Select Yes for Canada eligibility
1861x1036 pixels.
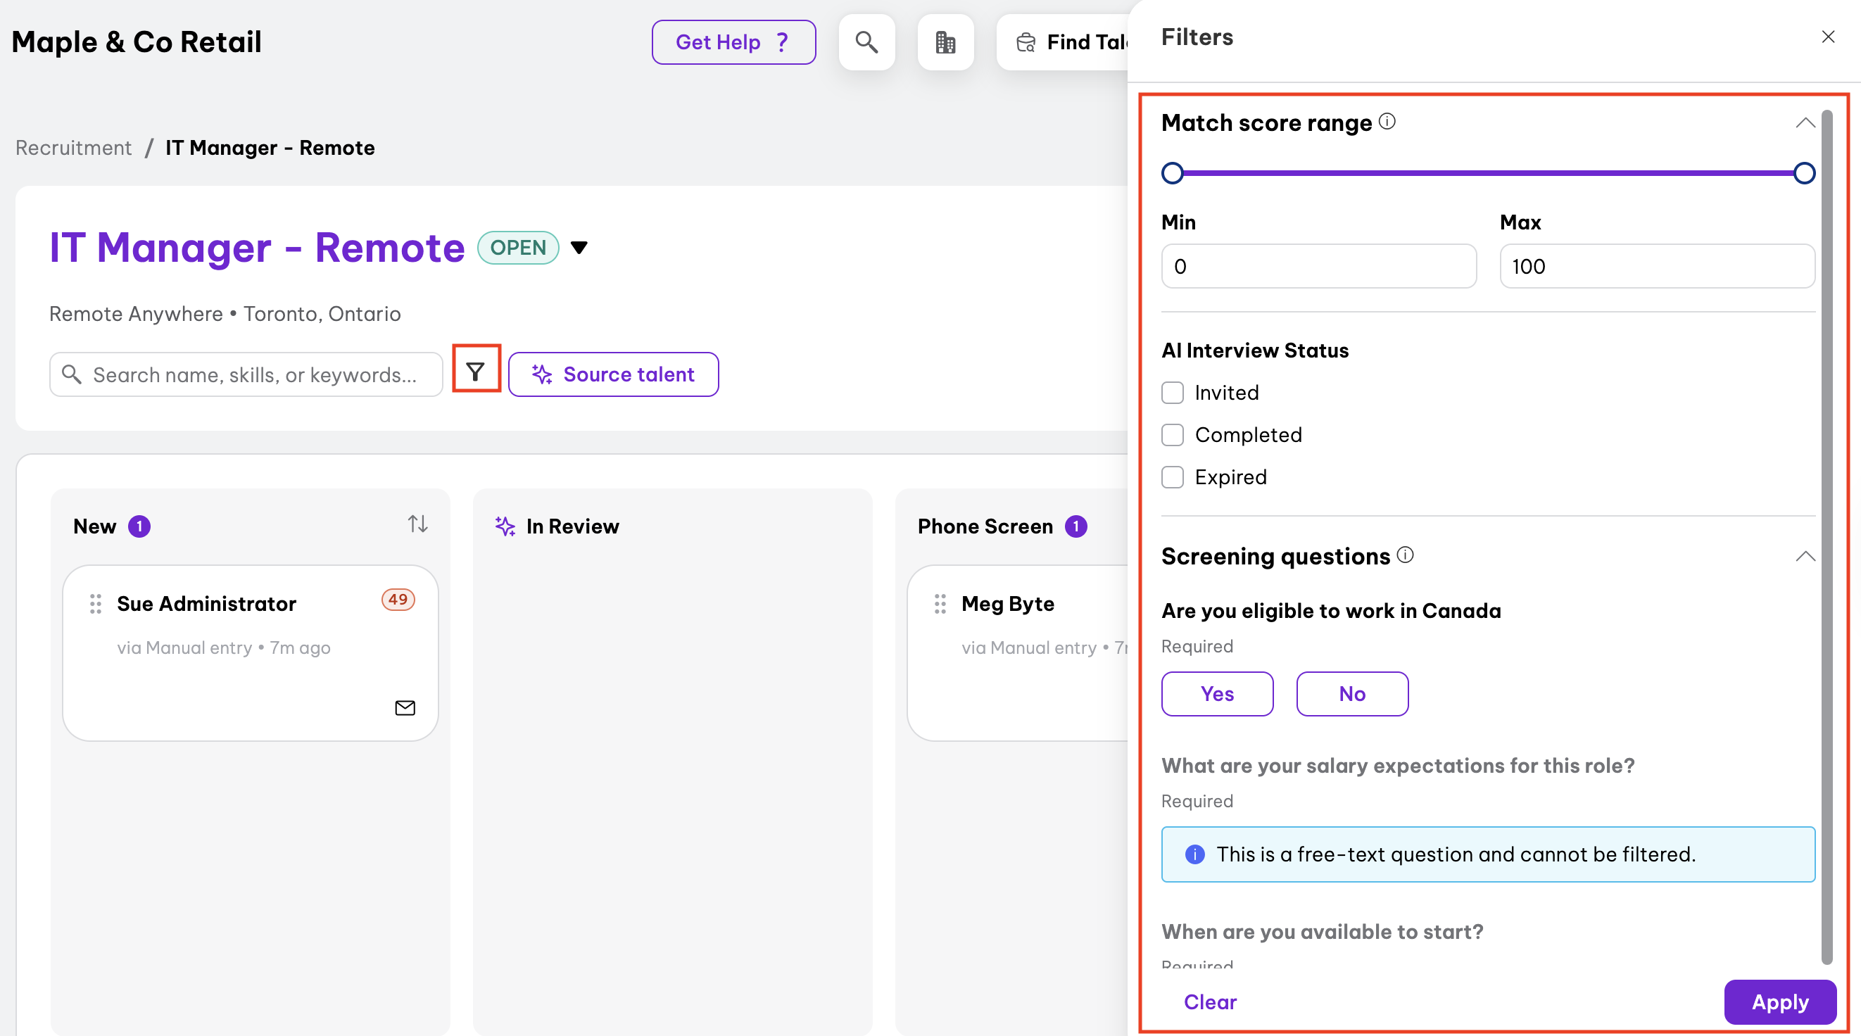tap(1216, 693)
